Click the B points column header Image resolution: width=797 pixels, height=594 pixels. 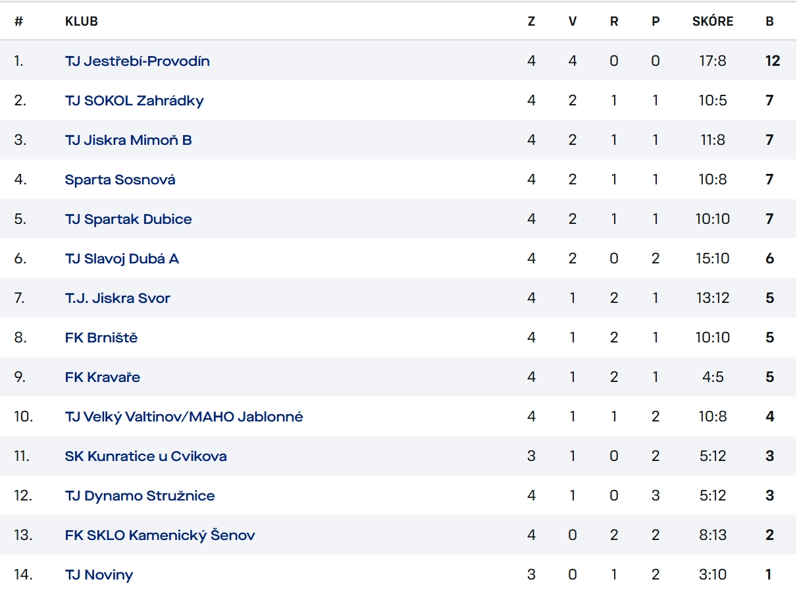[769, 22]
